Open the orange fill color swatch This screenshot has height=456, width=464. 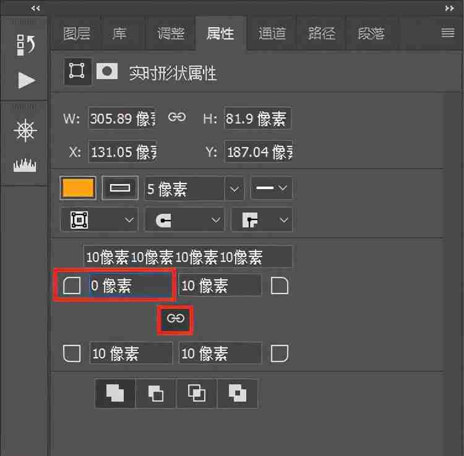pyautogui.click(x=78, y=188)
